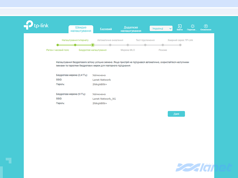The width and height of the screenshot is (238, 178).
Task: Click the Lanet logo watermark
Action: coord(204,168)
